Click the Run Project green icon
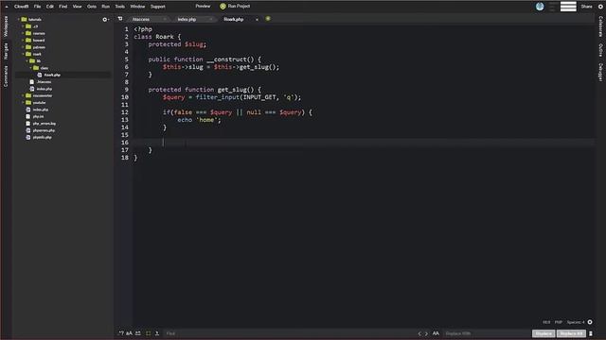The width and height of the screenshot is (606, 340). pyautogui.click(x=223, y=7)
